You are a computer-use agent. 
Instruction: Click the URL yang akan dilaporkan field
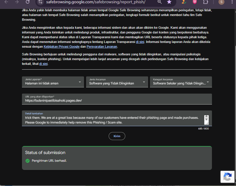(117, 99)
